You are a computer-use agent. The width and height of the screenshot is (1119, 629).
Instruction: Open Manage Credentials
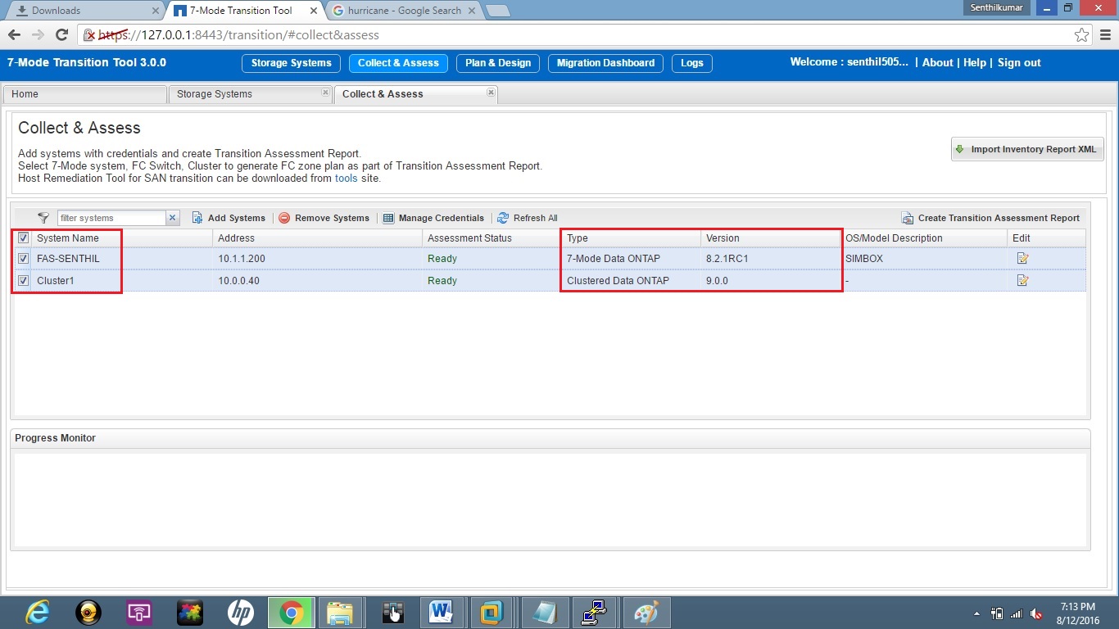[x=433, y=218]
